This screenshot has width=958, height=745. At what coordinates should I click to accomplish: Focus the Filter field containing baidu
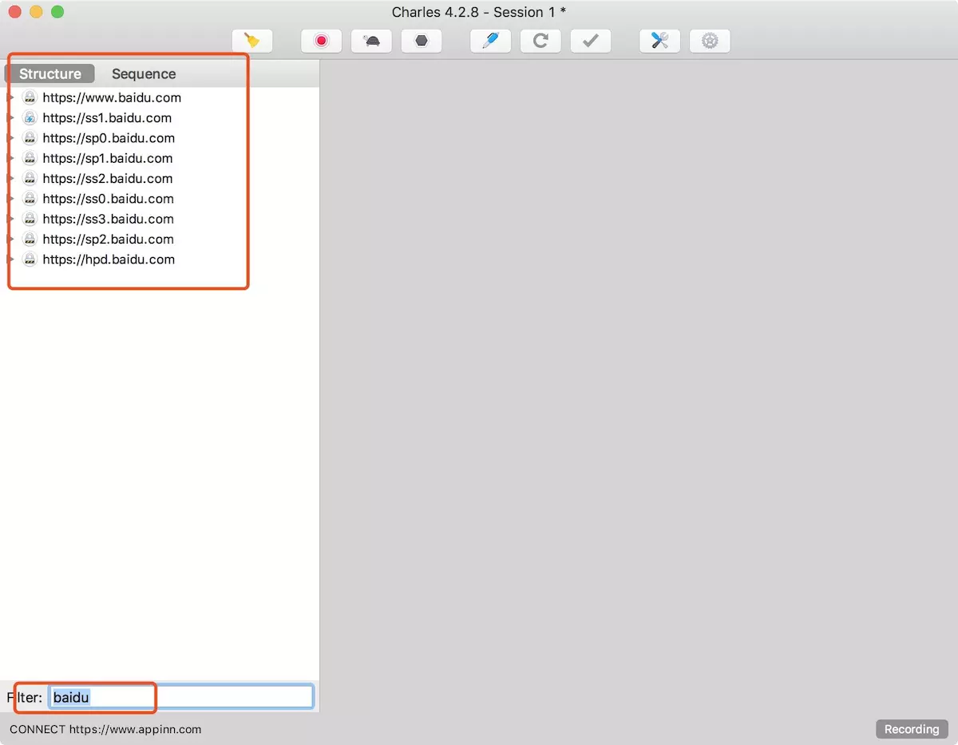coord(181,697)
